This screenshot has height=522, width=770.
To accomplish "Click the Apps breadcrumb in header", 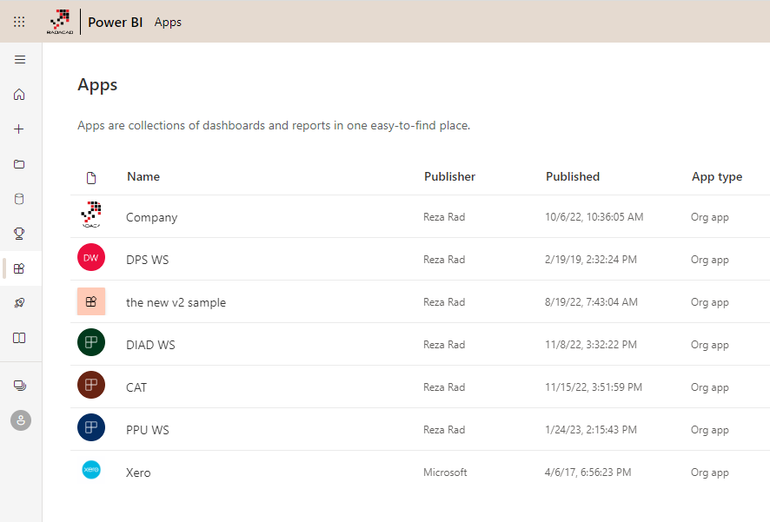I will click(168, 23).
